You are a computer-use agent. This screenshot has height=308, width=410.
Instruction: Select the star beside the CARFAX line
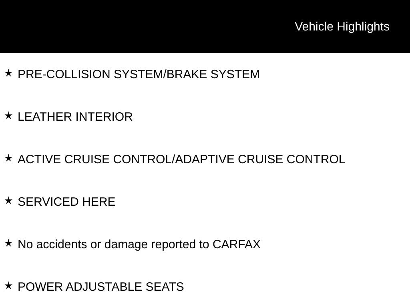pos(8,243)
